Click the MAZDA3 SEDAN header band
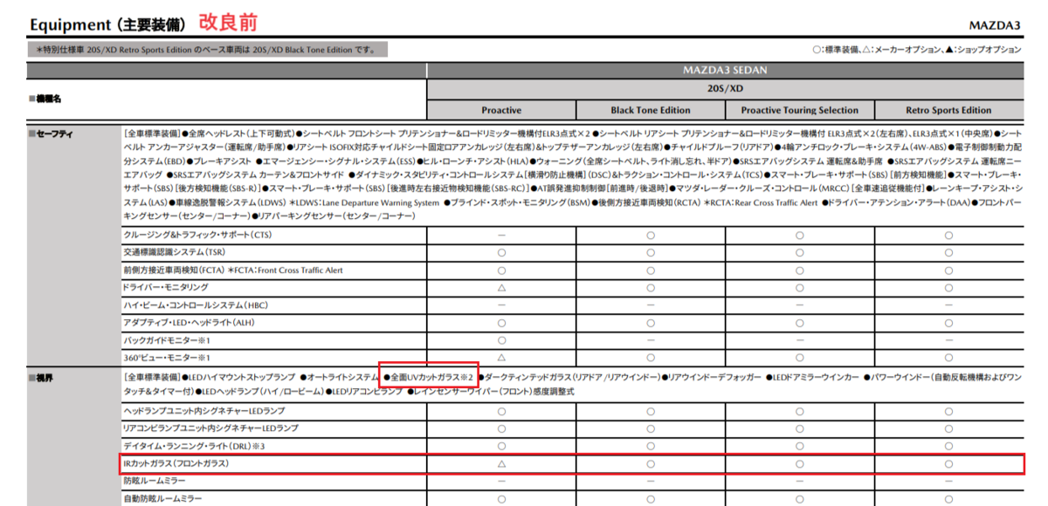Image resolution: width=1048 pixels, height=506 pixels. point(725,71)
